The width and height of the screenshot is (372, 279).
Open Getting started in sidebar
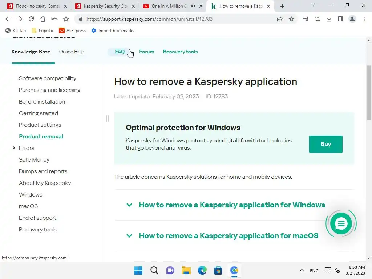pos(38,113)
